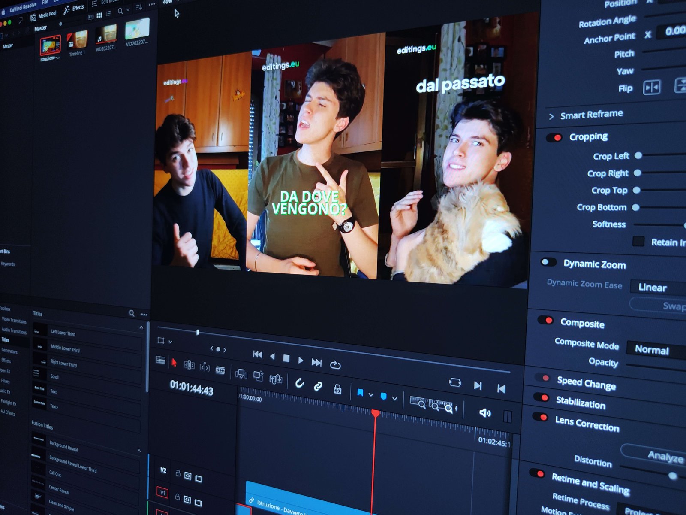The width and height of the screenshot is (686, 515).
Task: Open the File menu
Action: 45,3
